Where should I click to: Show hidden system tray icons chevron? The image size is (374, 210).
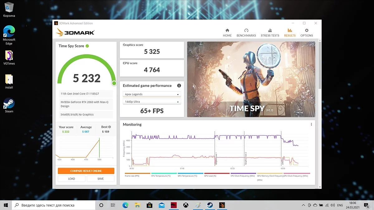[x=304, y=205]
